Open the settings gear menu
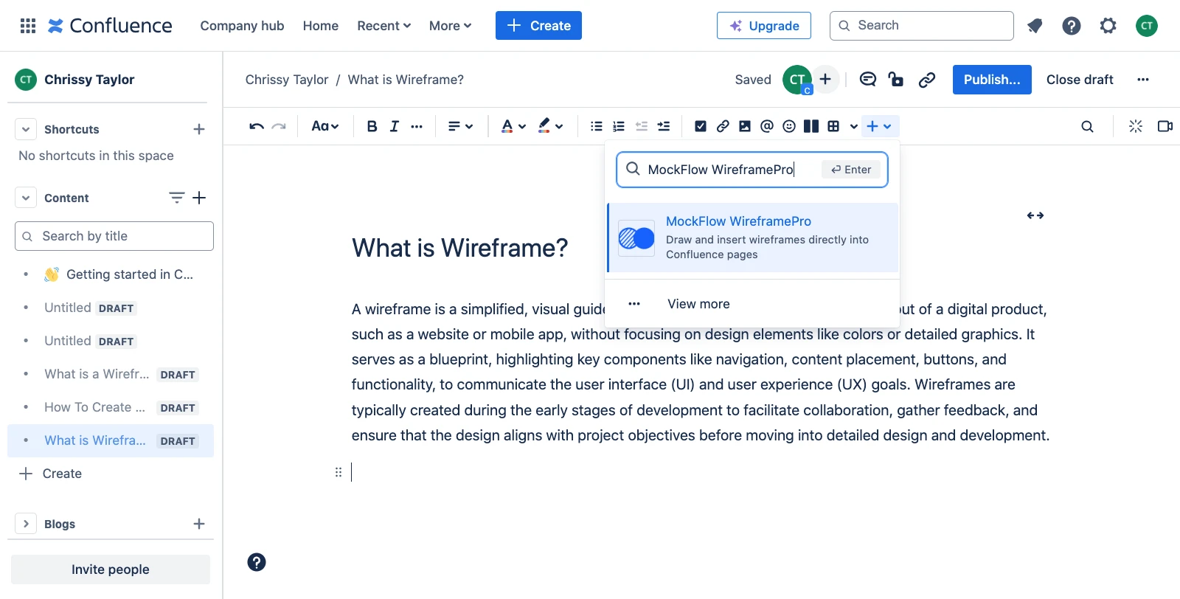The width and height of the screenshot is (1180, 599). (1108, 26)
